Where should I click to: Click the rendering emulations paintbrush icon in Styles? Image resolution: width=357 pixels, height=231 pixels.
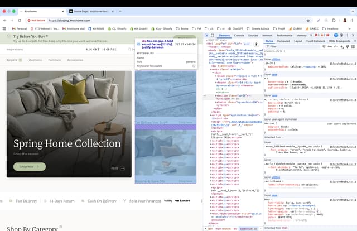pyautogui.click(x=348, y=46)
